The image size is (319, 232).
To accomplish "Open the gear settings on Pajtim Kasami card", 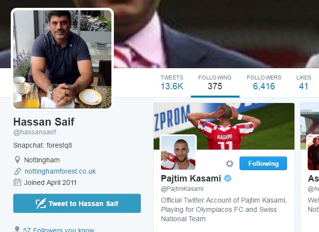I will tap(230, 164).
